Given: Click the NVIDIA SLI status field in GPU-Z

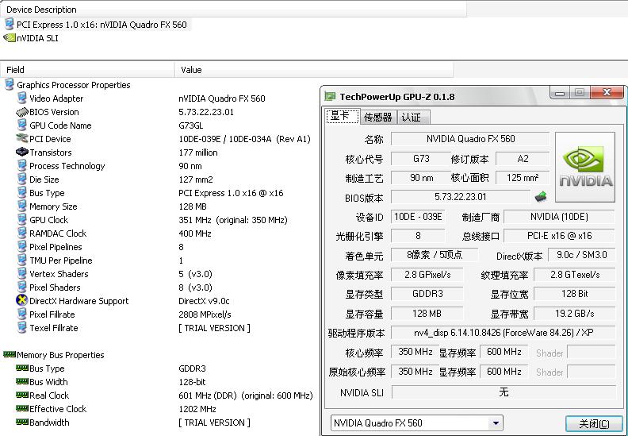Looking at the screenshot, I should point(504,392).
